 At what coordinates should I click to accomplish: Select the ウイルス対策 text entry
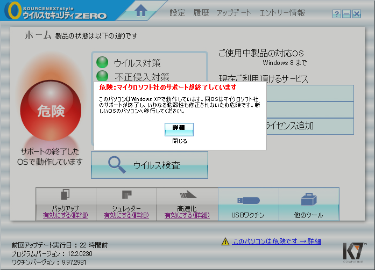coord(137,63)
